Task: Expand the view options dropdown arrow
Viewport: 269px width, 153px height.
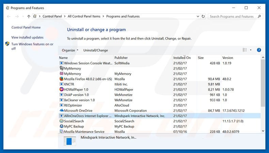Action: pos(251,50)
